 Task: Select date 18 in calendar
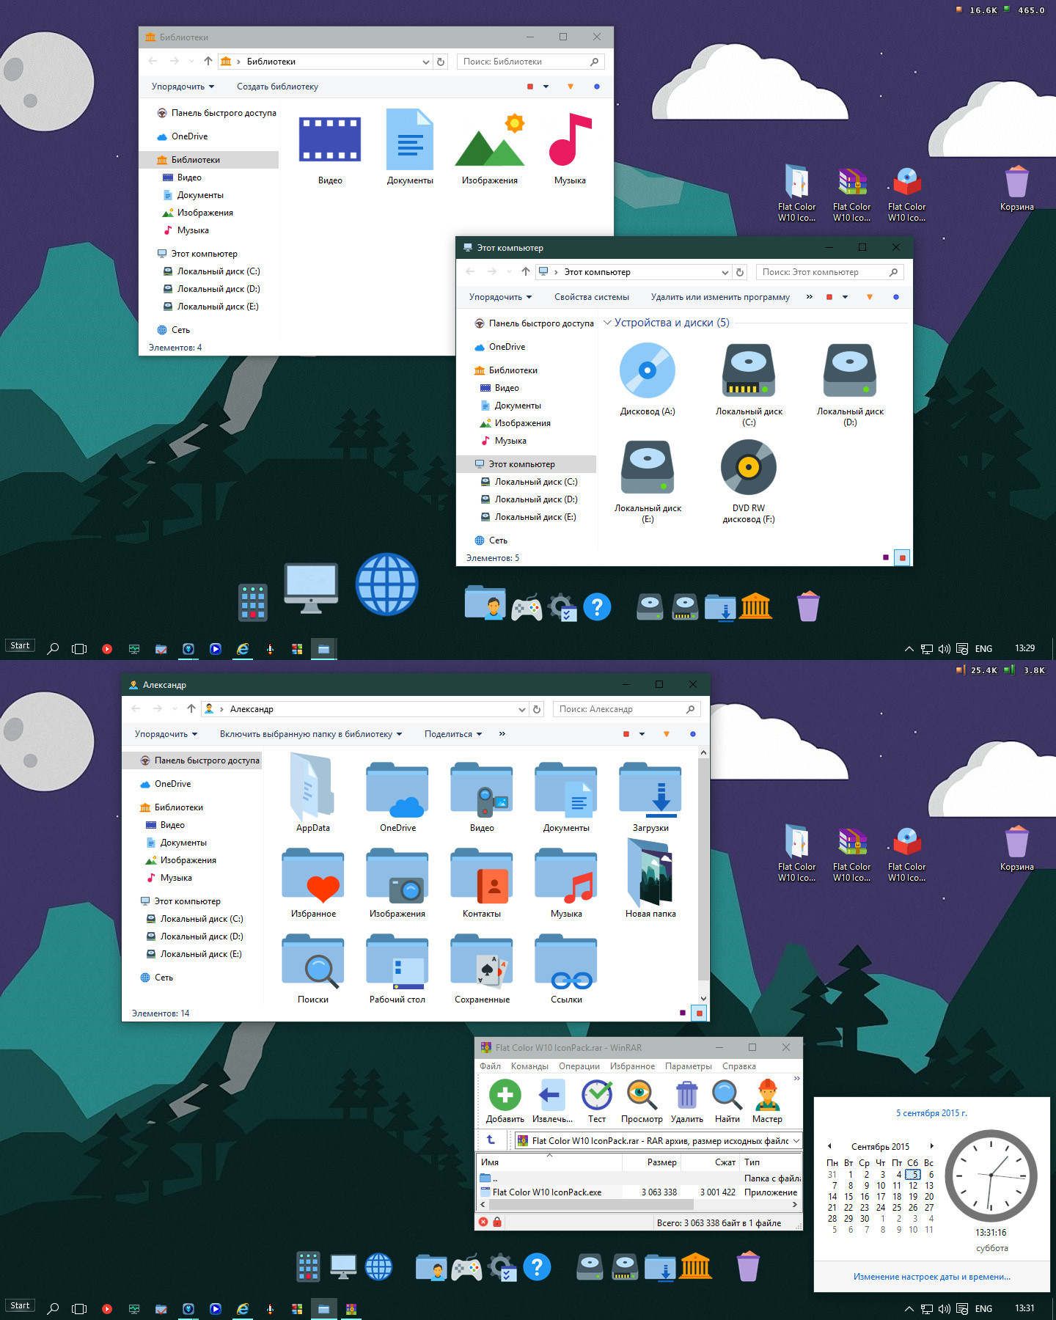[897, 1196]
